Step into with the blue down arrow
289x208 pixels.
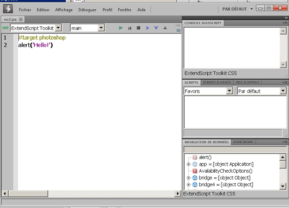tap(156, 28)
